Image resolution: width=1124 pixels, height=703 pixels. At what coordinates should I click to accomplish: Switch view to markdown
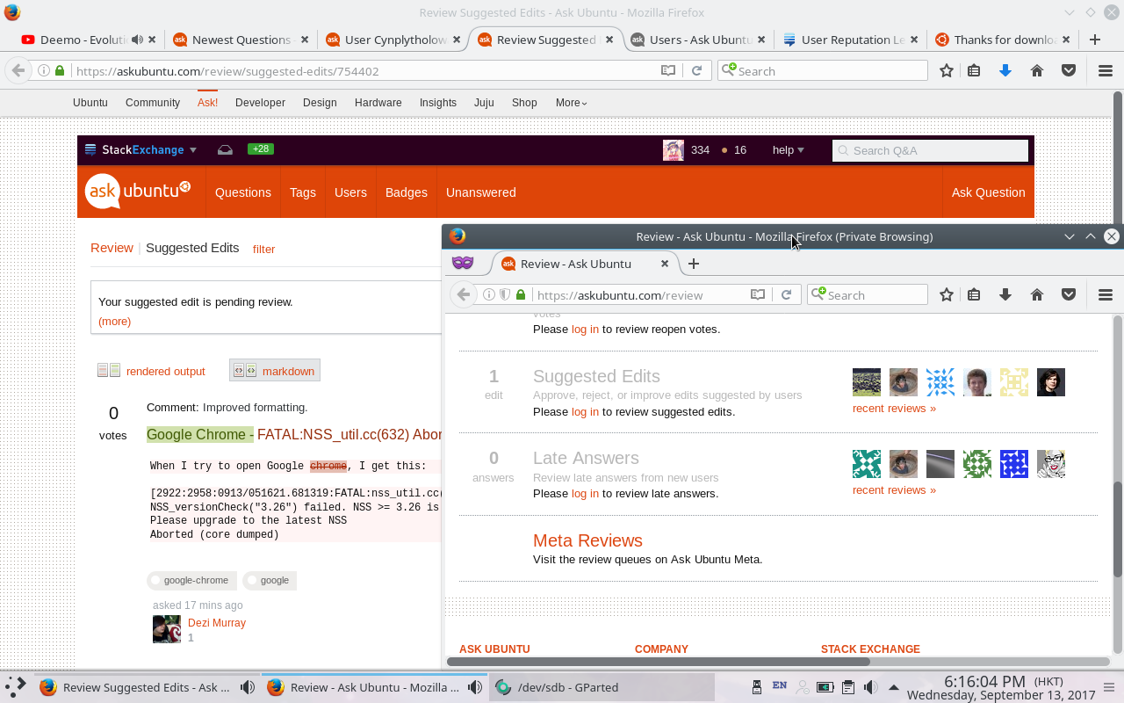click(x=275, y=371)
